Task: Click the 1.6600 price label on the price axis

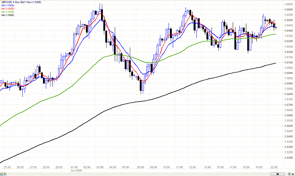Action: 288,9
